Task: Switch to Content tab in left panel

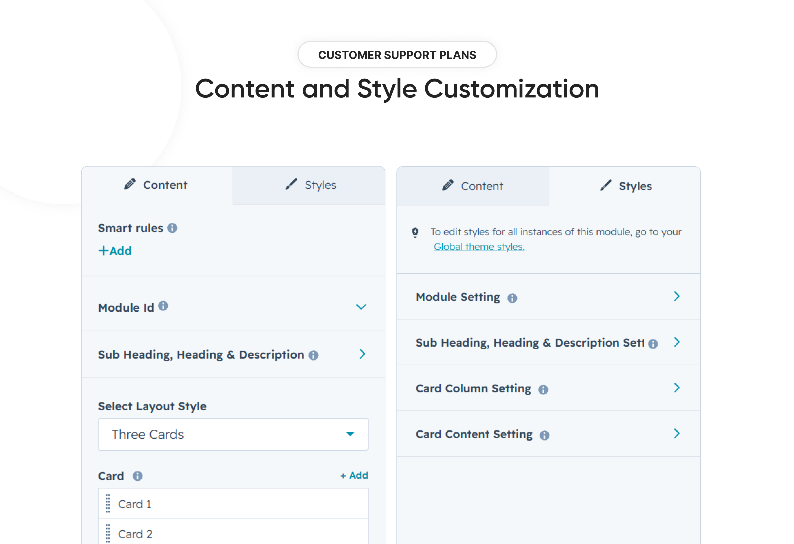Action: click(157, 185)
